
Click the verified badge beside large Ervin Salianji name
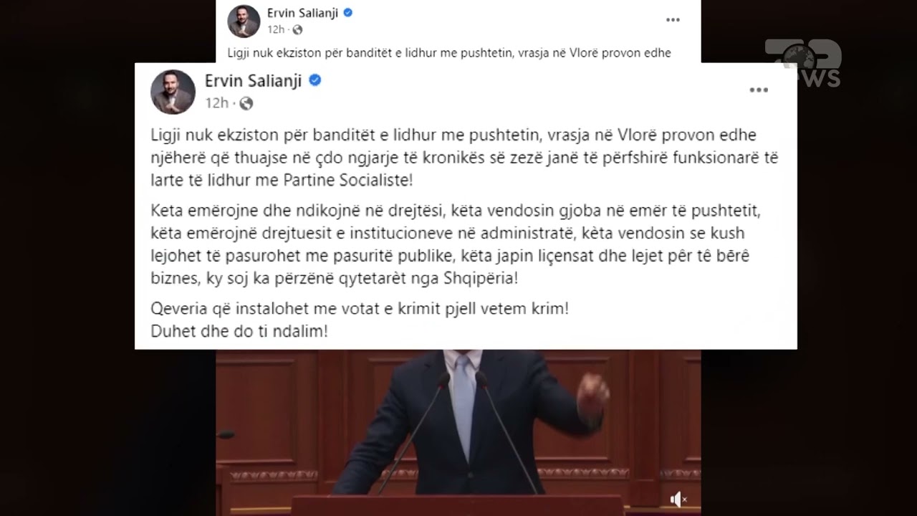(x=315, y=80)
